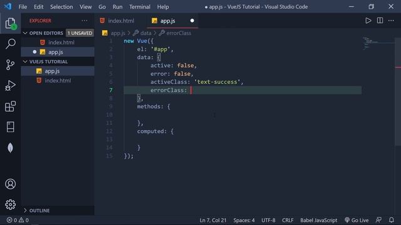
Task: Open the Go menu
Action: (102, 7)
